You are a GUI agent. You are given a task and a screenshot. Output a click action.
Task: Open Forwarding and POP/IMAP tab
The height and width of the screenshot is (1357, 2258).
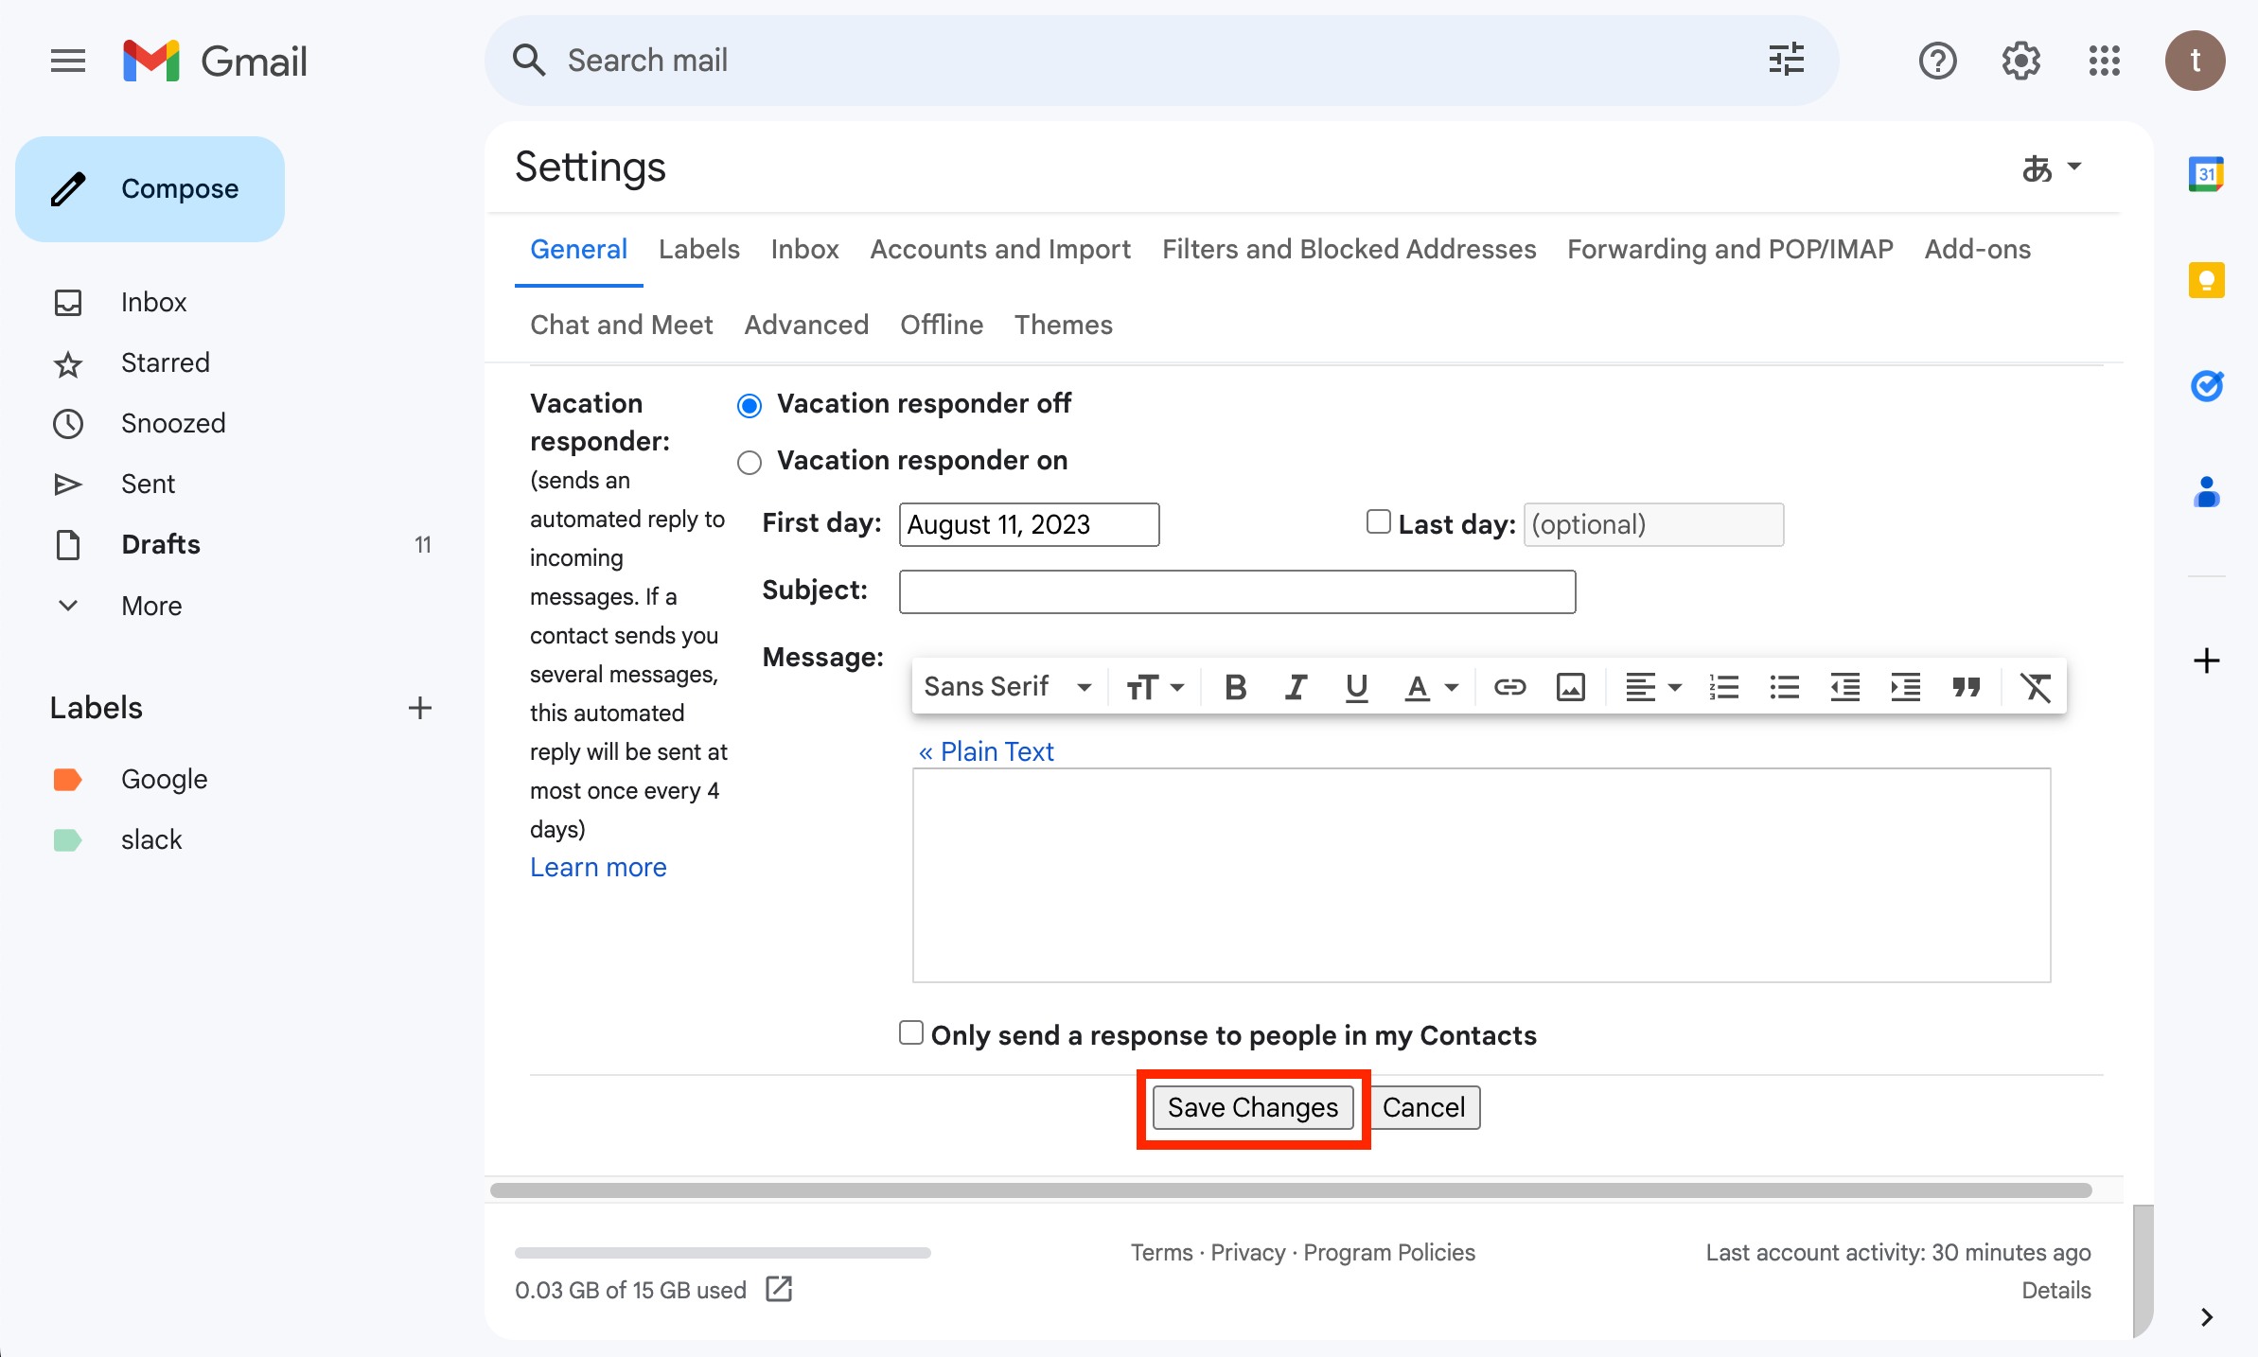1731,250
